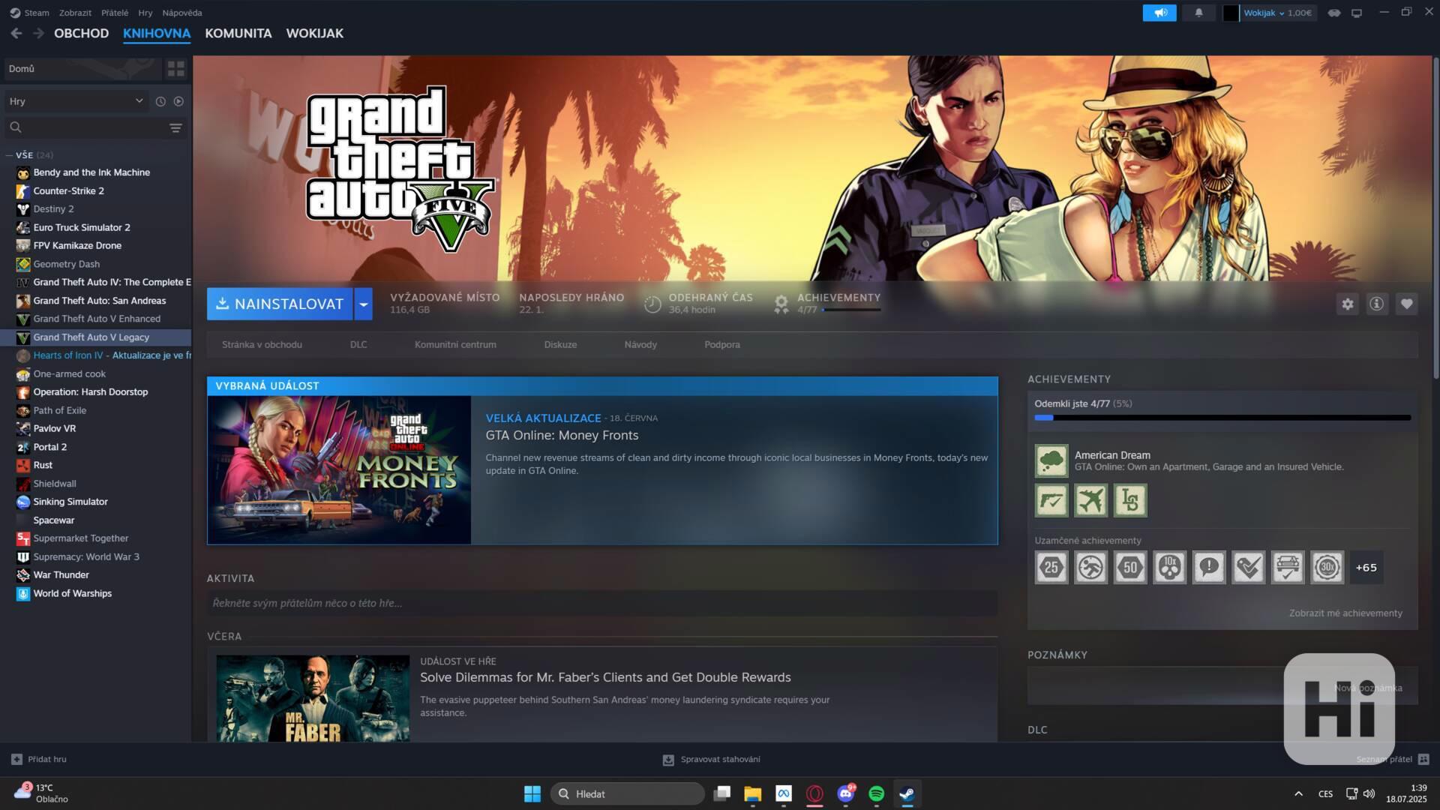Viewport: 1440px width, 810px height.
Task: Open the Diskuze link
Action: [560, 345]
